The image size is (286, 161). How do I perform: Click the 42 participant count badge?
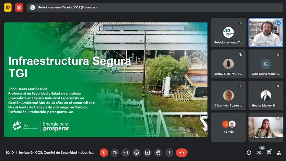[x=262, y=148]
